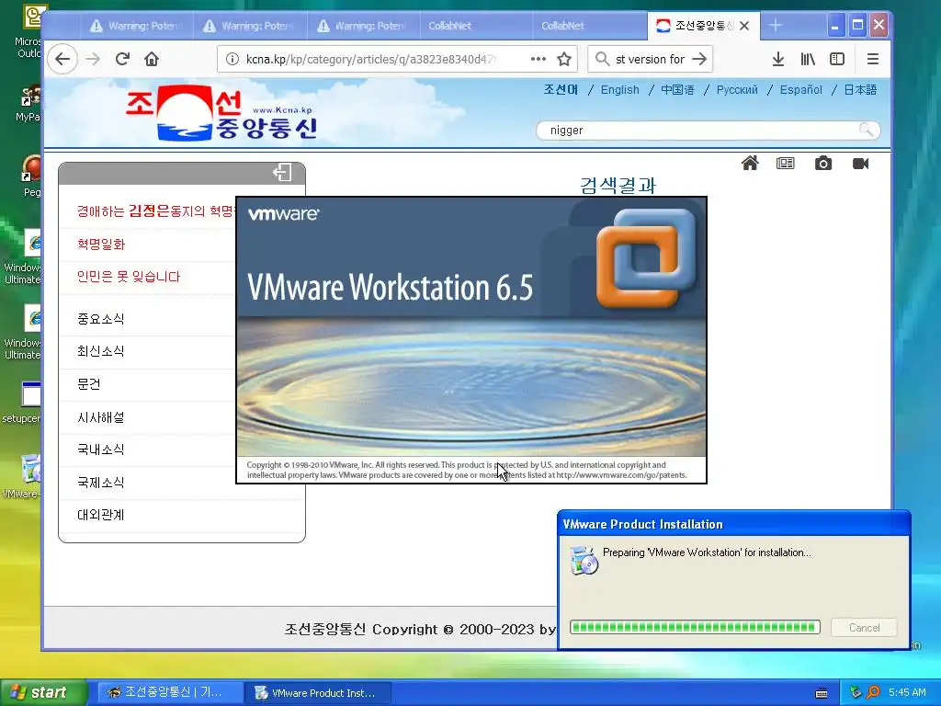Image resolution: width=941 pixels, height=706 pixels.
Task: Switch site language to English
Action: [620, 89]
